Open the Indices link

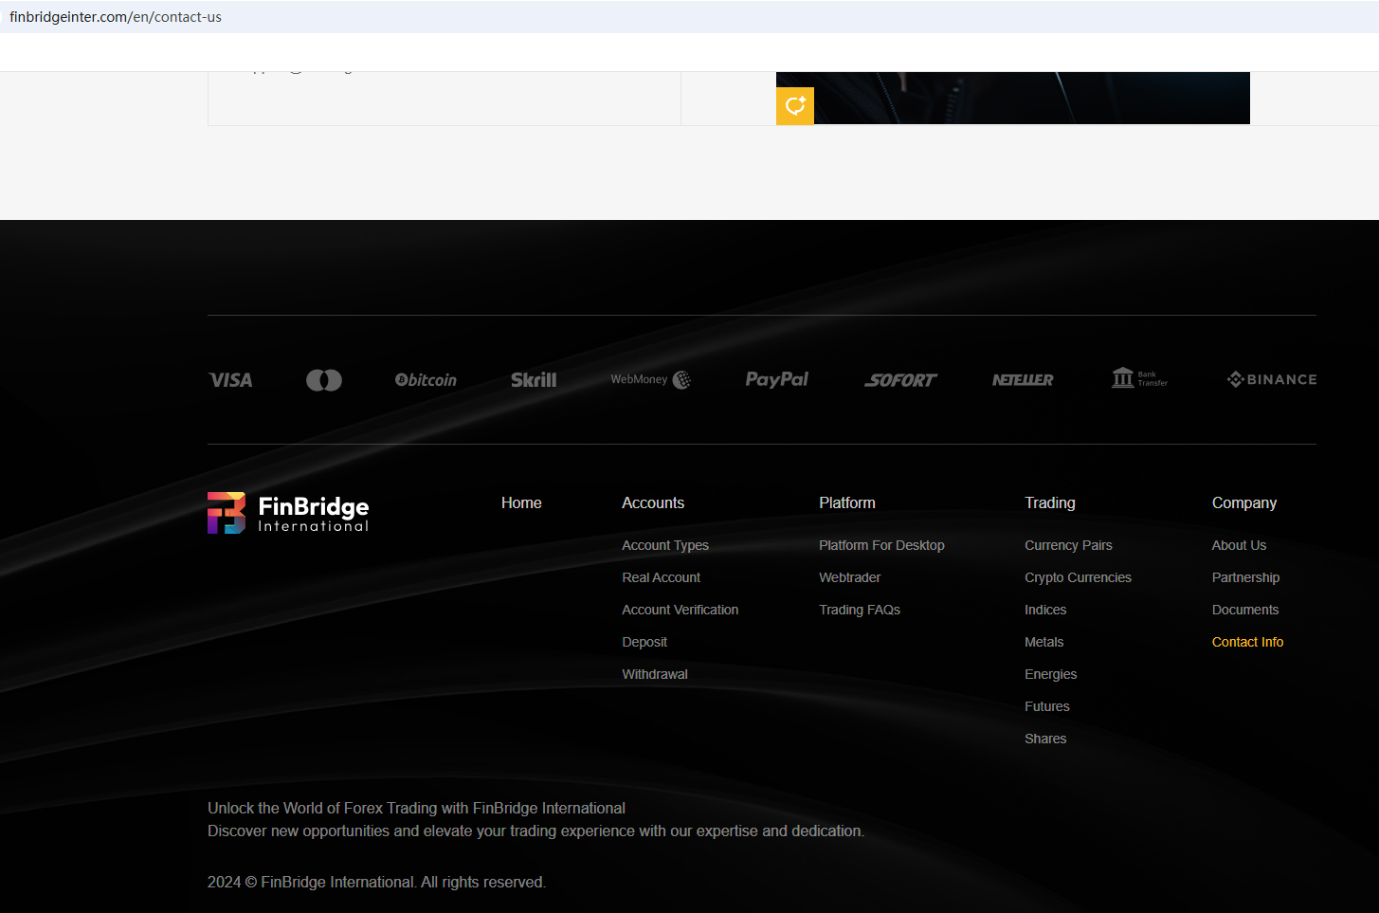tap(1045, 610)
